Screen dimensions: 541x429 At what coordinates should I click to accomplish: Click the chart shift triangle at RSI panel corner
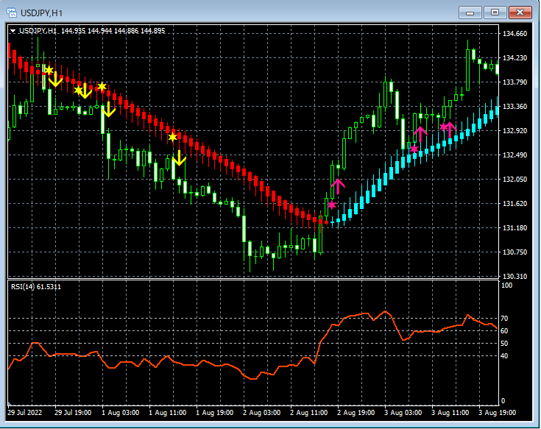[x=10, y=403]
